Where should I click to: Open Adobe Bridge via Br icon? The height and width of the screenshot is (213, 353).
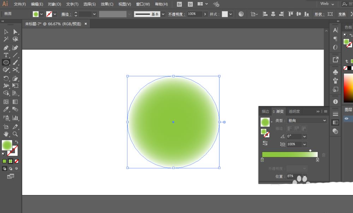pyautogui.click(x=179, y=4)
